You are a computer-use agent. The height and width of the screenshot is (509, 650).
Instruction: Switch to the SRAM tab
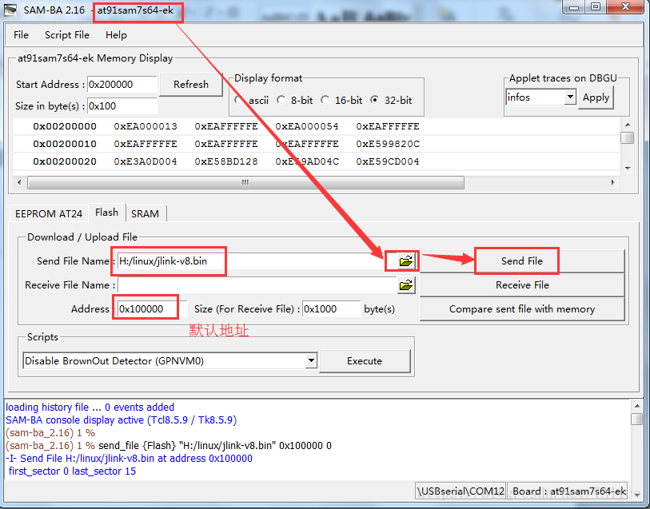(145, 213)
